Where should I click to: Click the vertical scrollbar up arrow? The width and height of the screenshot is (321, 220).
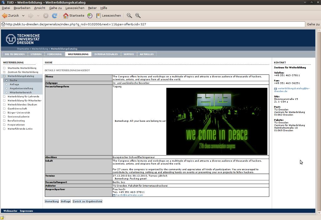click(319, 30)
